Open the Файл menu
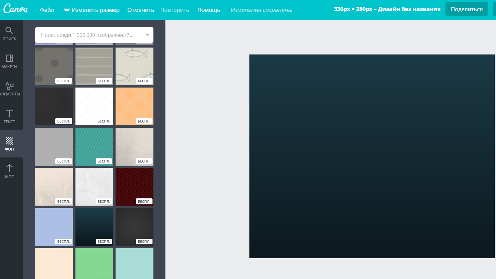Screen dimensions: 496x279 pyautogui.click(x=47, y=10)
